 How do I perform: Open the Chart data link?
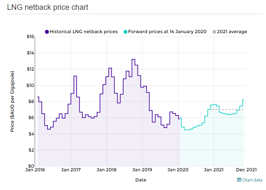point(252,180)
